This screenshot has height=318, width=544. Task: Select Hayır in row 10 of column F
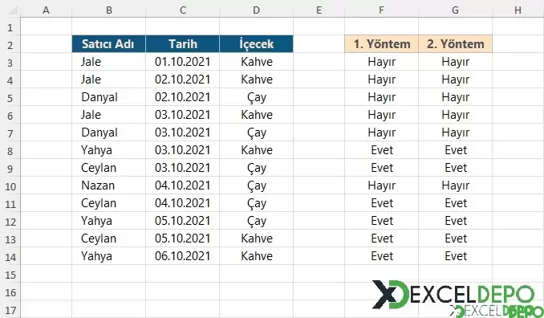[382, 185]
